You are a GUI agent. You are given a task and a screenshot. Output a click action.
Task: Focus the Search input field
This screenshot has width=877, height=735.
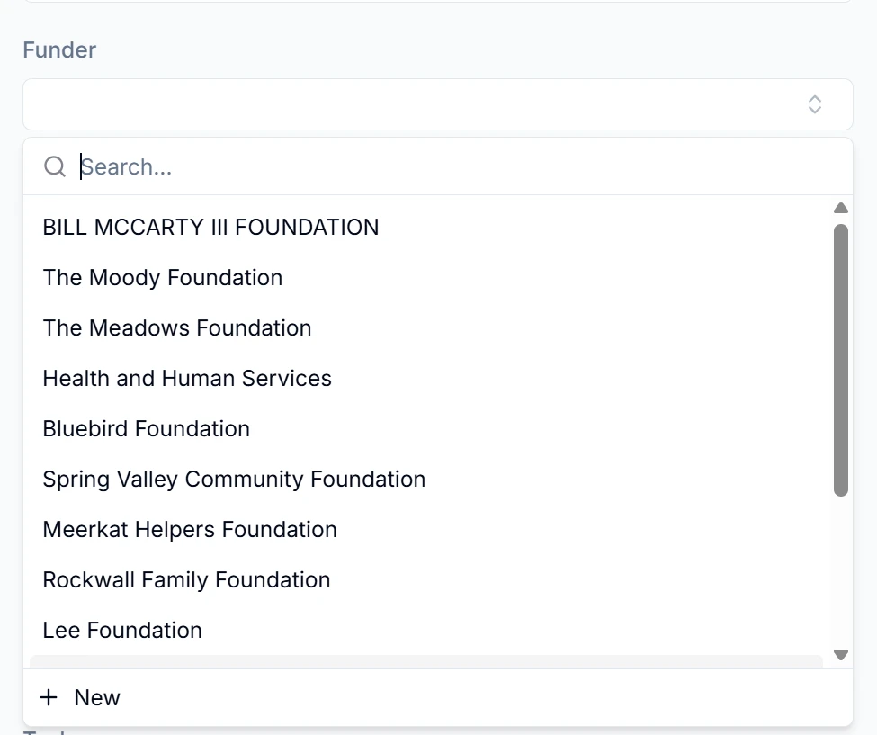click(450, 166)
